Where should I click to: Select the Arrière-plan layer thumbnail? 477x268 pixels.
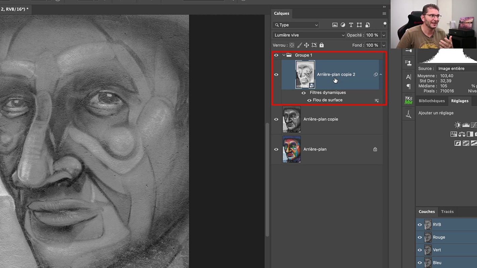click(x=291, y=149)
